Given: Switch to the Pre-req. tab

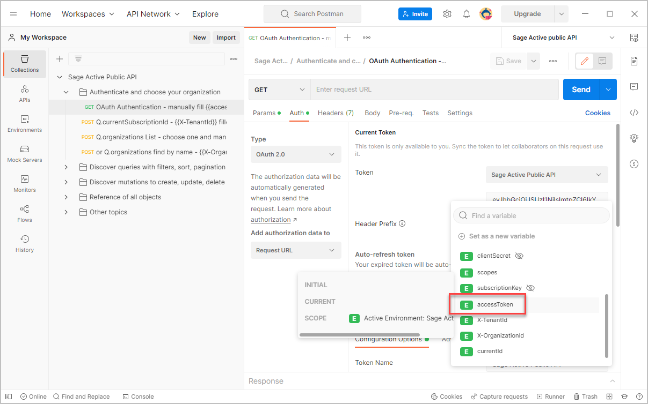Looking at the screenshot, I should 402,113.
